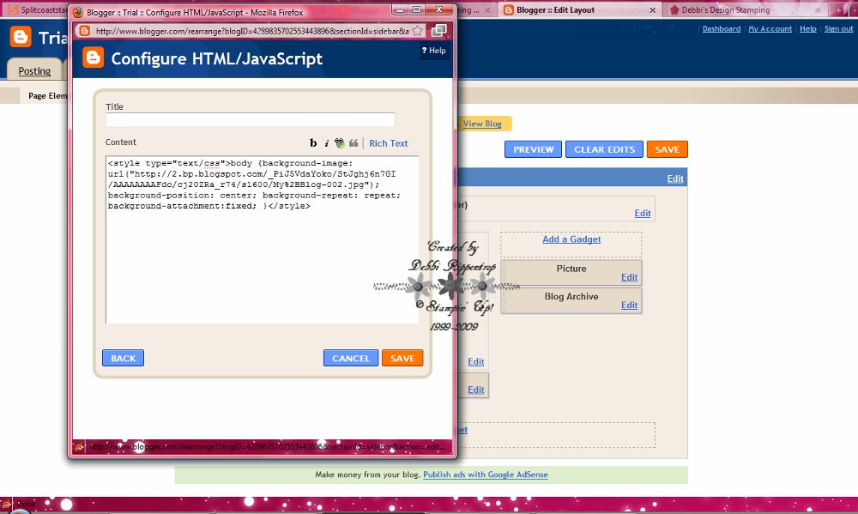Close the Blogger Edit Layout tab
Viewport: 858px width, 514px height.
652,9
